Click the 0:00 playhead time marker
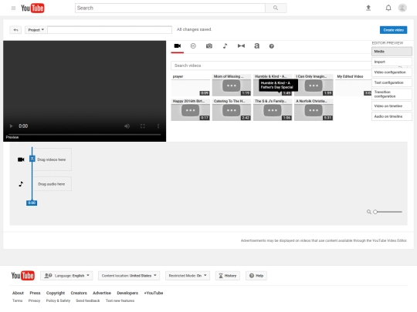This screenshot has height=312, width=417. coord(32,203)
